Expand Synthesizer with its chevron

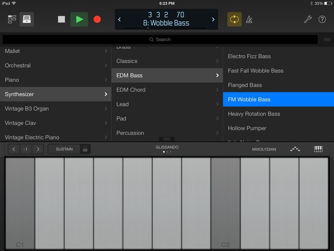click(106, 94)
